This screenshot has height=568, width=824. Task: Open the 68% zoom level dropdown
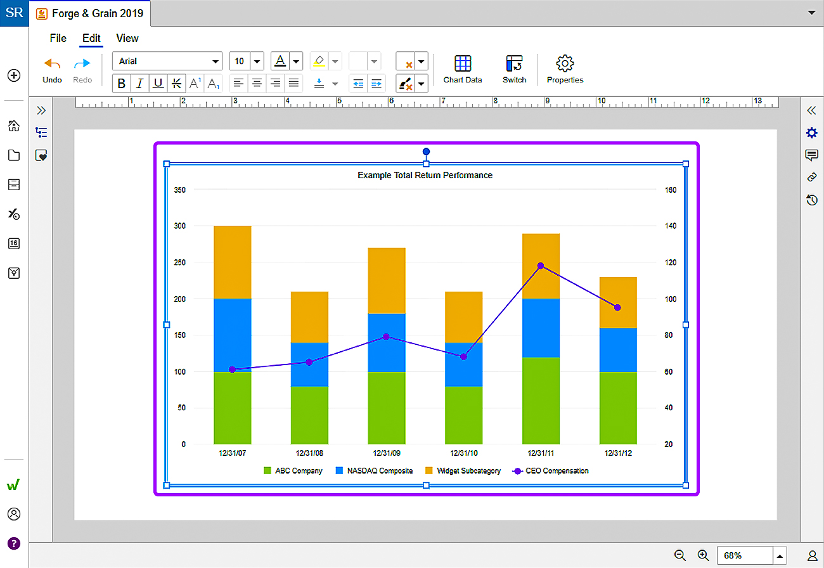coord(780,555)
